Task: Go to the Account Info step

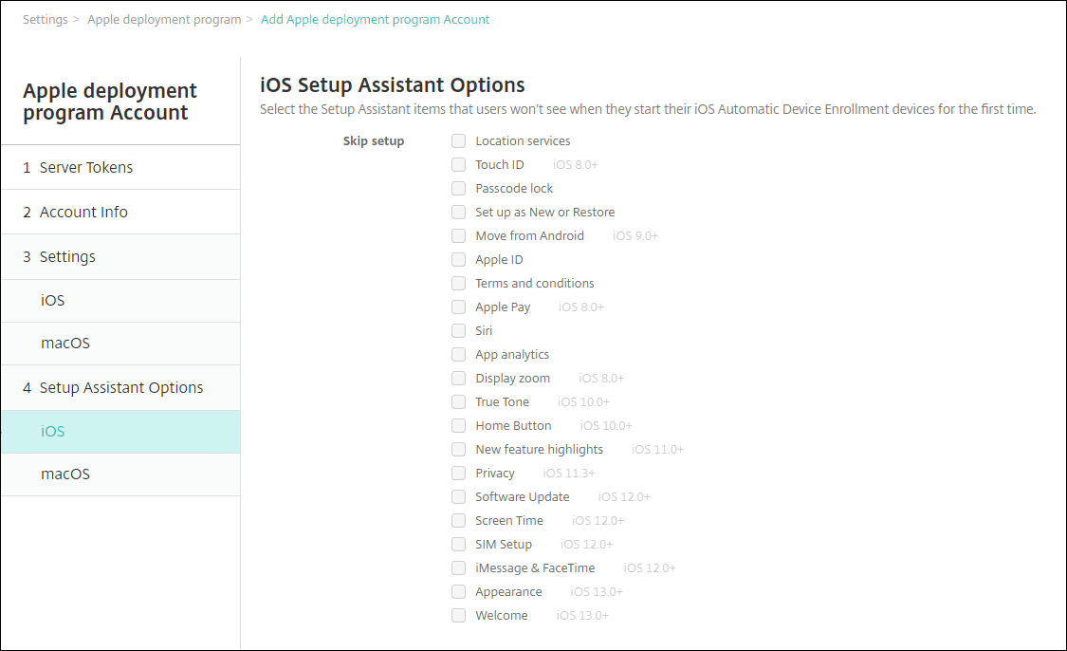Action: click(x=83, y=213)
